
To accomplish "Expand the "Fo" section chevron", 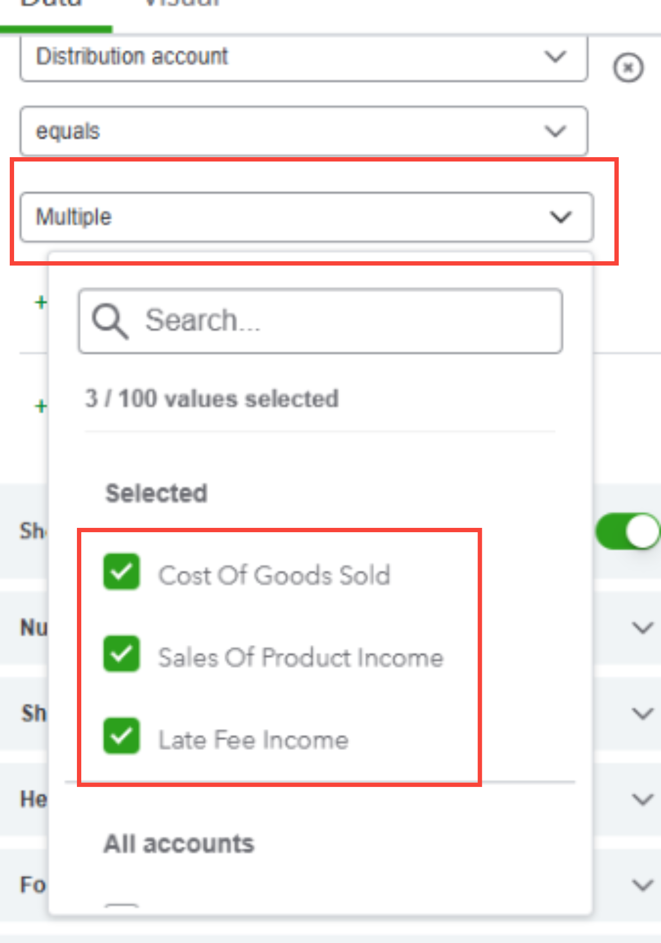I will (x=643, y=884).
